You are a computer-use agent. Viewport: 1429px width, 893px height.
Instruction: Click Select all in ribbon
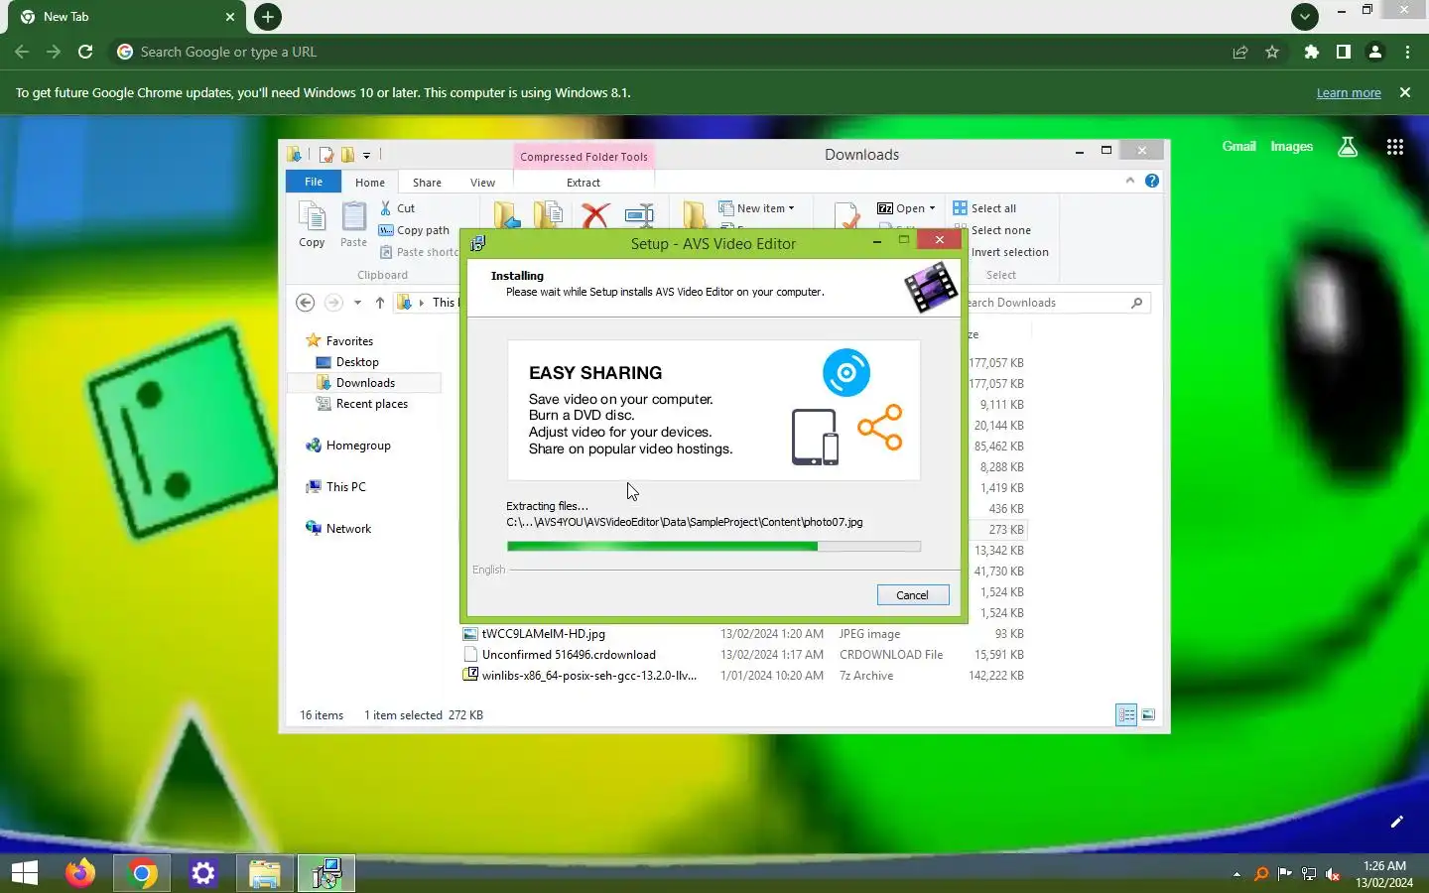point(984,208)
